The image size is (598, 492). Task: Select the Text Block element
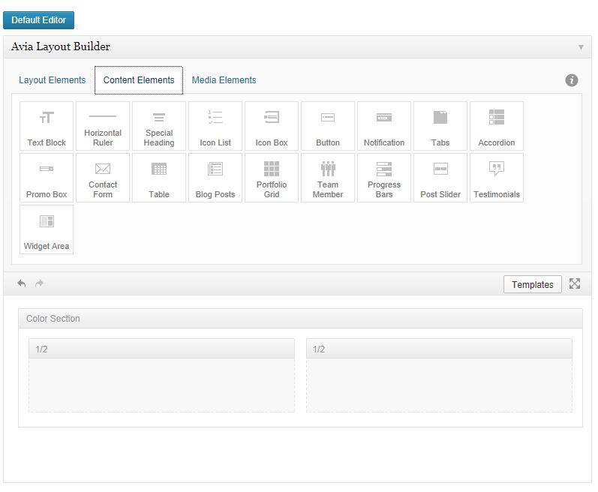click(47, 127)
